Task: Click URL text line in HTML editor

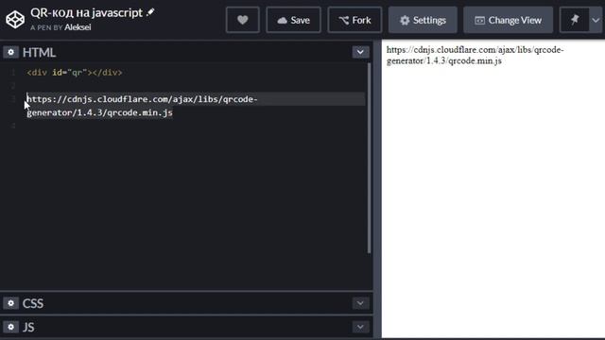Action: pos(142,99)
